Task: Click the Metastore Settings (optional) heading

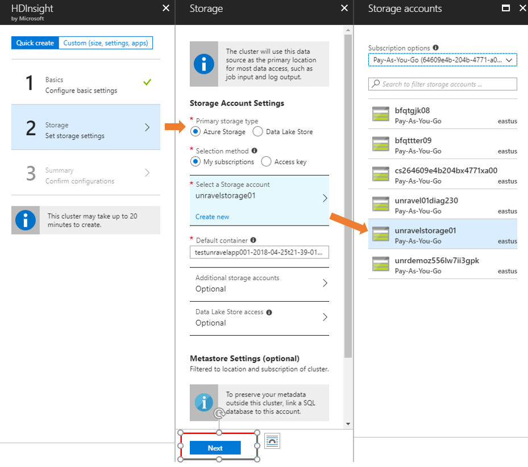Action: [x=244, y=358]
